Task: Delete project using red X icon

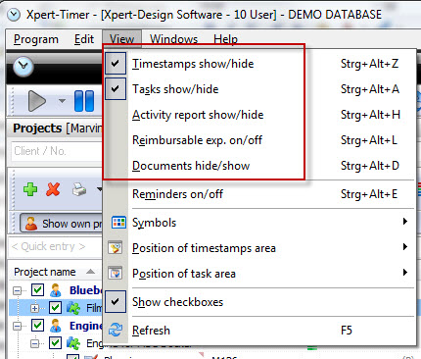Action: (x=53, y=189)
